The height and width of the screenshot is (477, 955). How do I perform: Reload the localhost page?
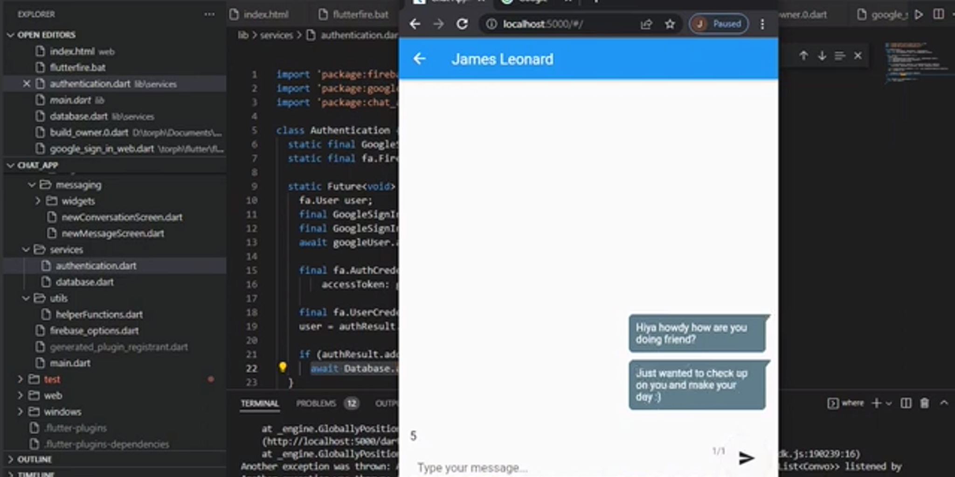click(x=462, y=24)
